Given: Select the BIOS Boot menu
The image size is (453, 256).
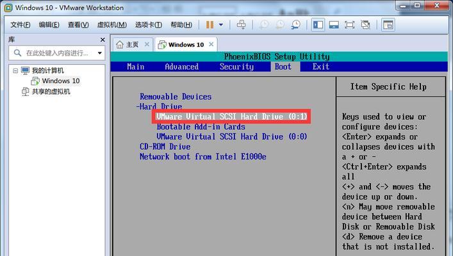Looking at the screenshot, I should point(283,67).
